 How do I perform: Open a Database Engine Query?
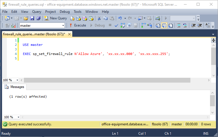coord(72,18)
